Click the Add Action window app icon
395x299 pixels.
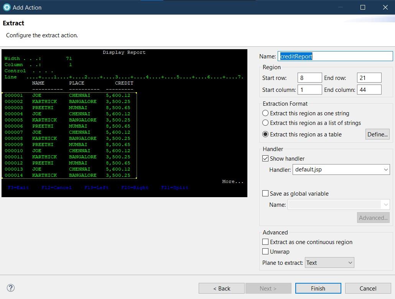(x=7, y=7)
